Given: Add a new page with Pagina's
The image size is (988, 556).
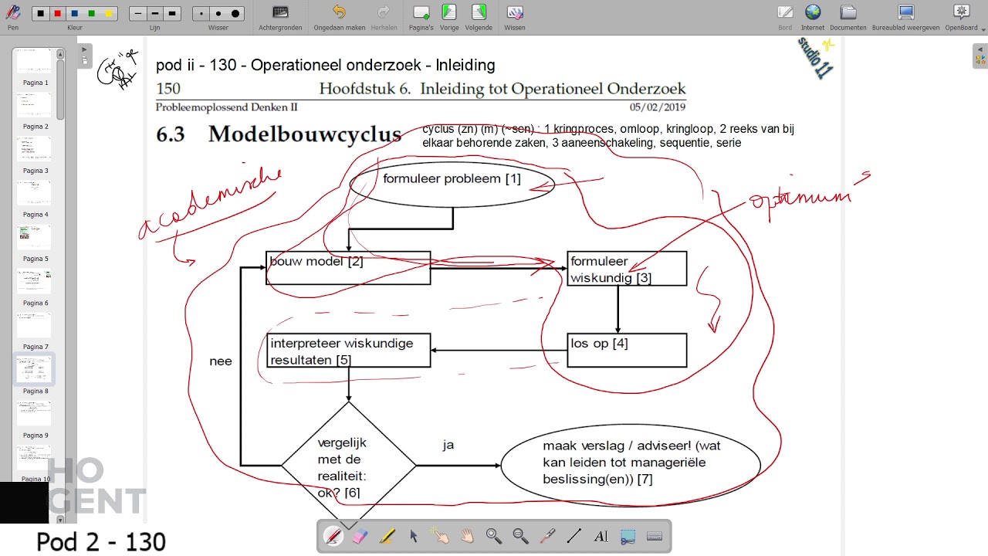Looking at the screenshot, I should click(421, 17).
